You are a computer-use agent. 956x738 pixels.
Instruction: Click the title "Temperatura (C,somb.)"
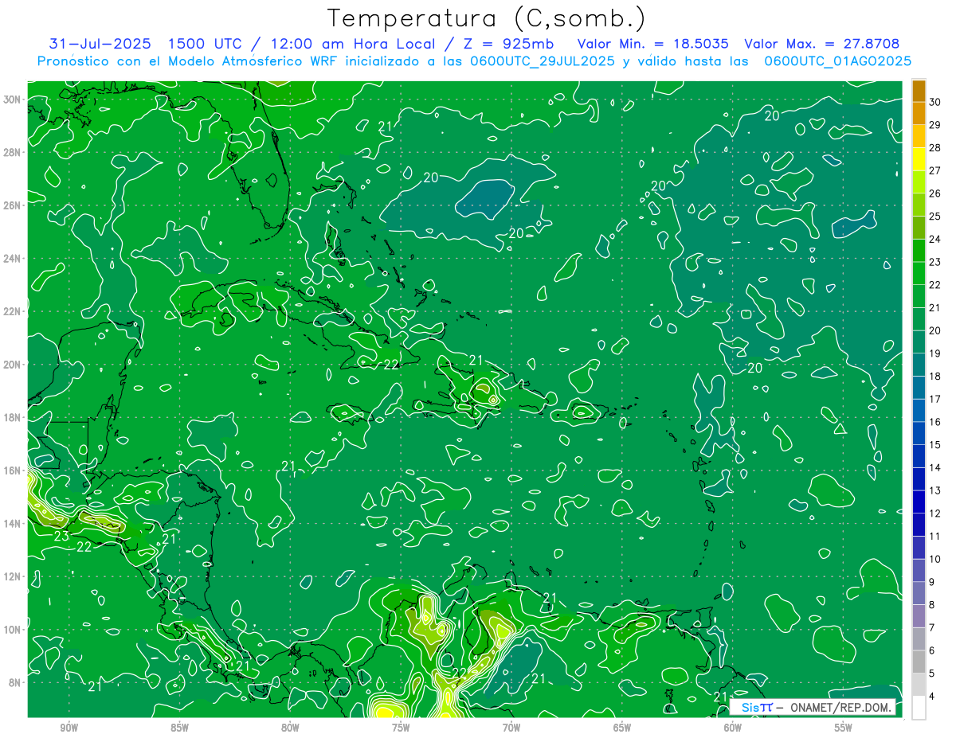tap(487, 19)
